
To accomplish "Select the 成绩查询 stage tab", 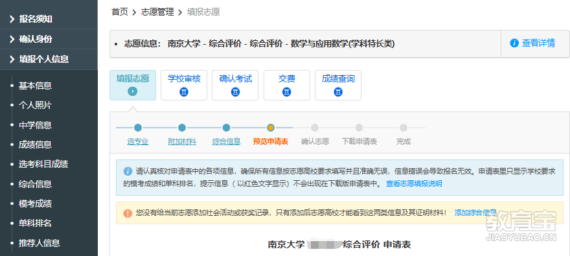I will click(x=338, y=85).
